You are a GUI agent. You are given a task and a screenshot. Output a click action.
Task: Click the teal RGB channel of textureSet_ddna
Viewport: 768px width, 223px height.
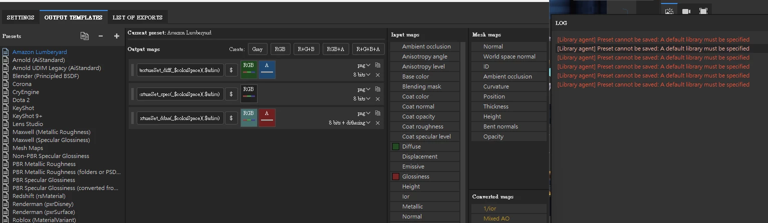[249, 118]
